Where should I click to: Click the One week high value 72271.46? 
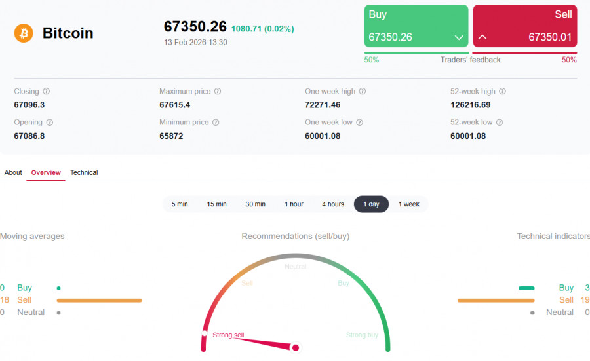[323, 105]
